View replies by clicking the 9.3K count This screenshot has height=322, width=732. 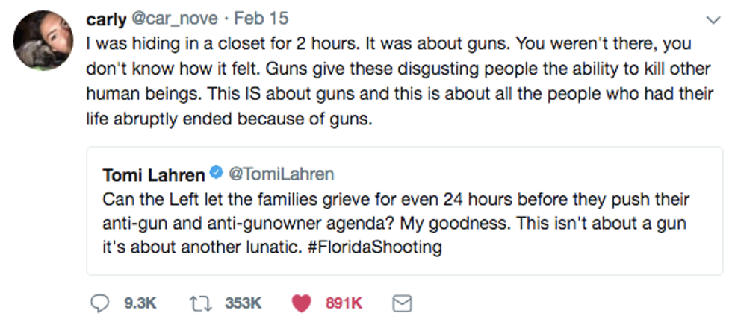(x=139, y=303)
